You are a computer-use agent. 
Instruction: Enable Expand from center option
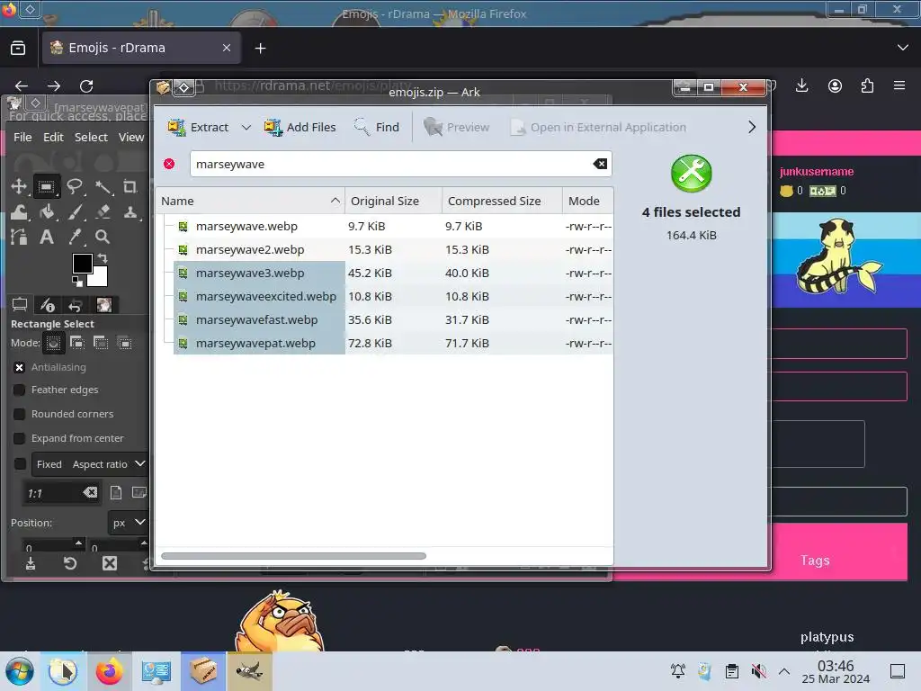[20, 438]
